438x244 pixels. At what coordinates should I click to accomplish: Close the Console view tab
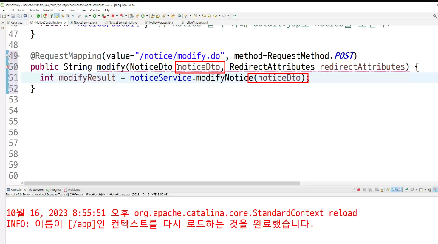[25, 190]
